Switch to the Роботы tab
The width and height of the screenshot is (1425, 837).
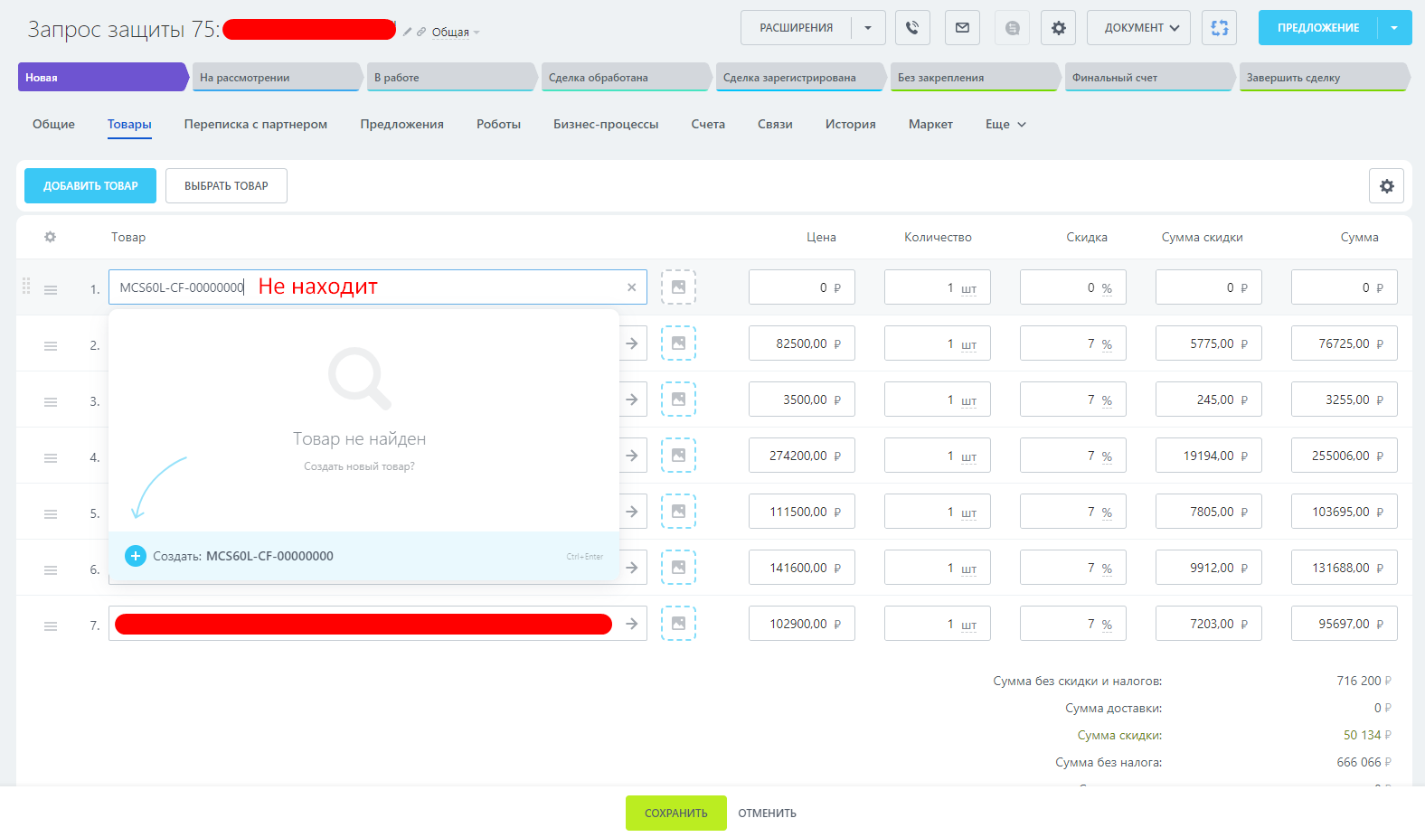pyautogui.click(x=498, y=124)
